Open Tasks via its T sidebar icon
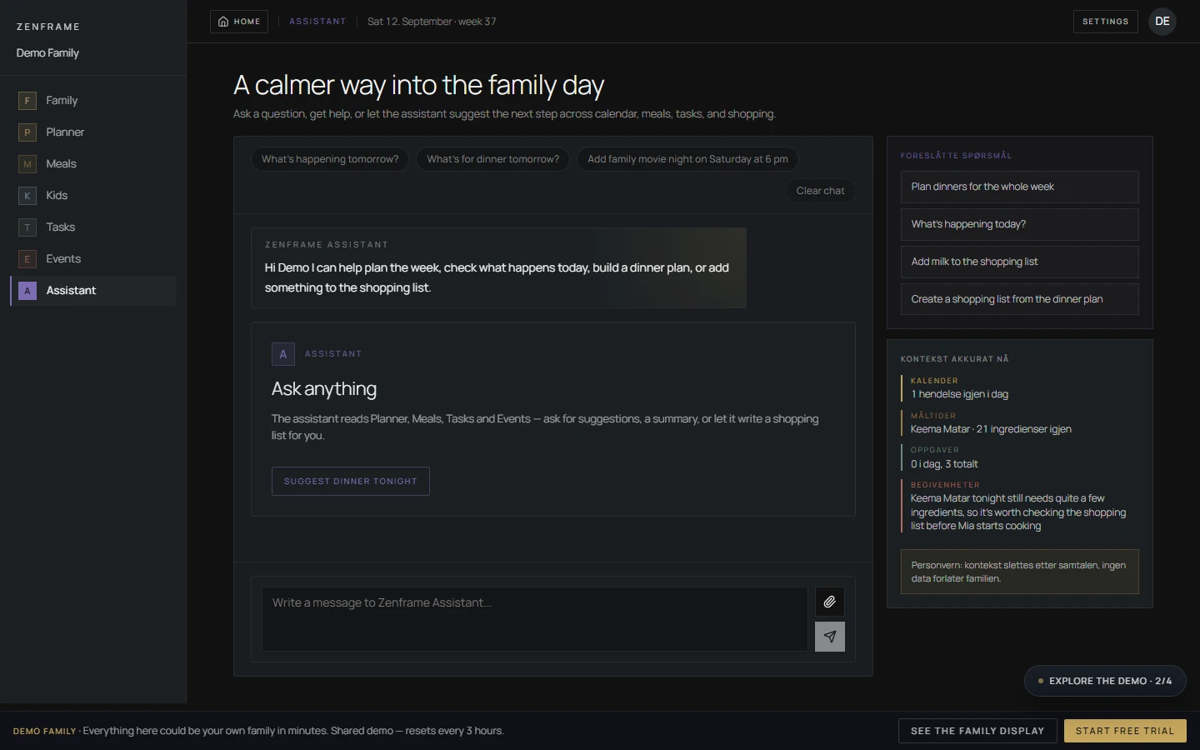Image resolution: width=1200 pixels, height=750 pixels. click(27, 227)
